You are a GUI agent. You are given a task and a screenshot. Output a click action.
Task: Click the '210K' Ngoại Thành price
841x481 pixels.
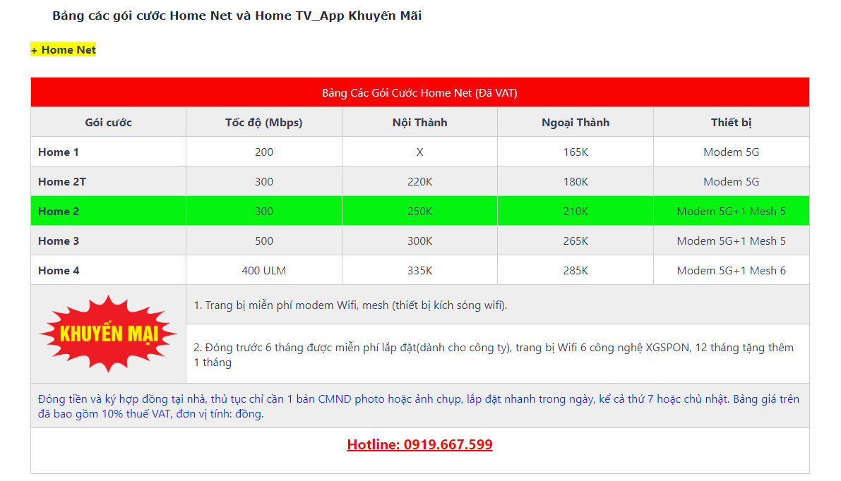click(575, 211)
